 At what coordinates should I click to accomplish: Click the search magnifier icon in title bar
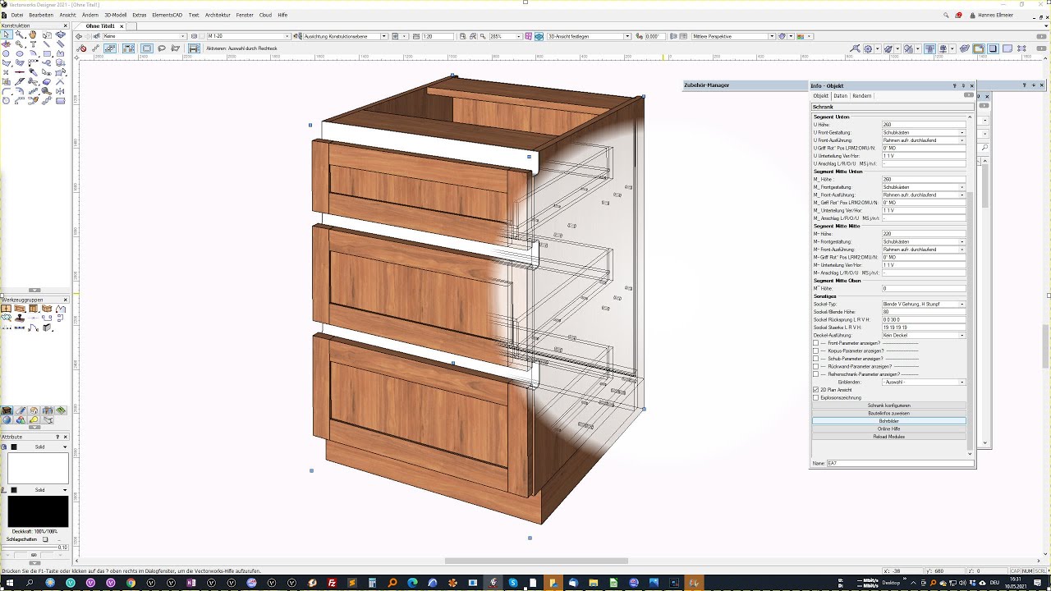(x=946, y=16)
